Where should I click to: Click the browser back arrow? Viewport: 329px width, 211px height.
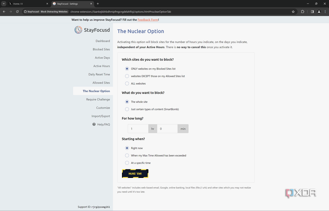(x=4, y=12)
